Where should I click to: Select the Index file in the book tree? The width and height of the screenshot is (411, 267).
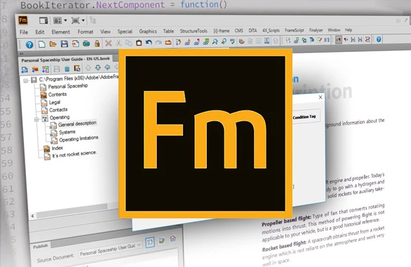tap(57, 149)
